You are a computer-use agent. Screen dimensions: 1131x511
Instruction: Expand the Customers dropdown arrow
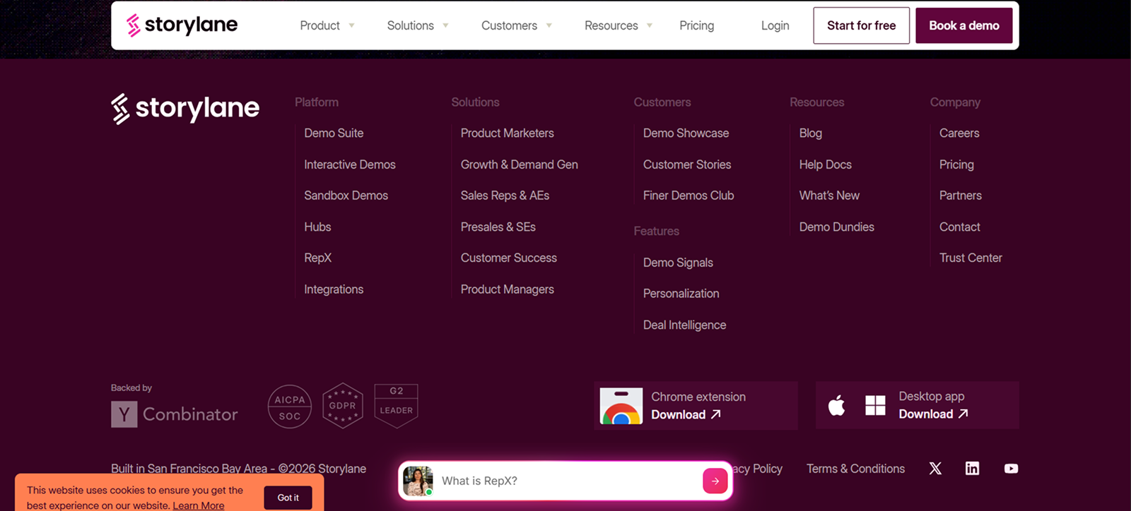click(549, 26)
